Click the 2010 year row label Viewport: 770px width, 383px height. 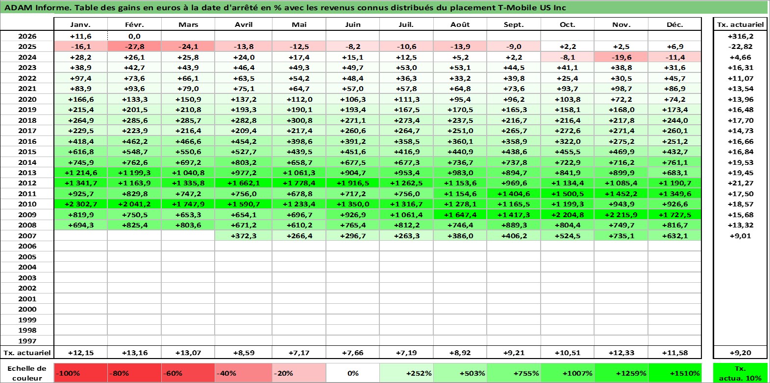coord(27,204)
